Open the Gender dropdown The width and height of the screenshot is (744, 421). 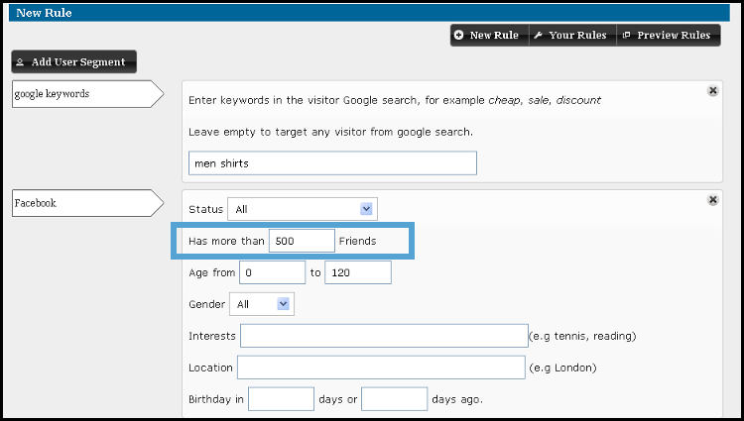[262, 304]
